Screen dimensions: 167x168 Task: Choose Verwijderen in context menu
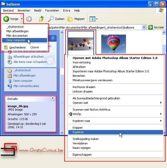coord(116,143)
